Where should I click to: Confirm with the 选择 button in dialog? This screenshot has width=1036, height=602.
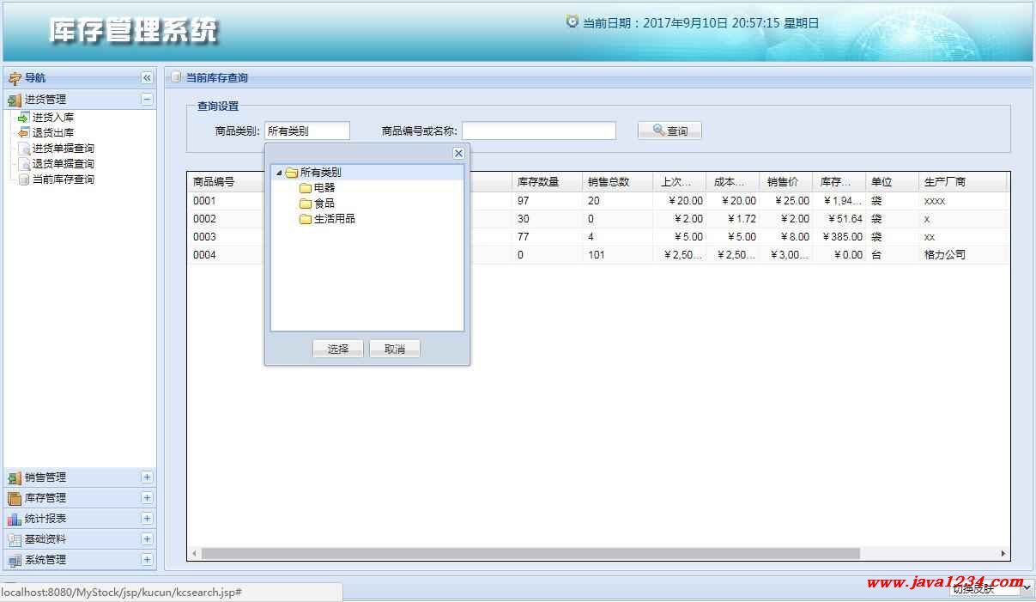click(338, 349)
